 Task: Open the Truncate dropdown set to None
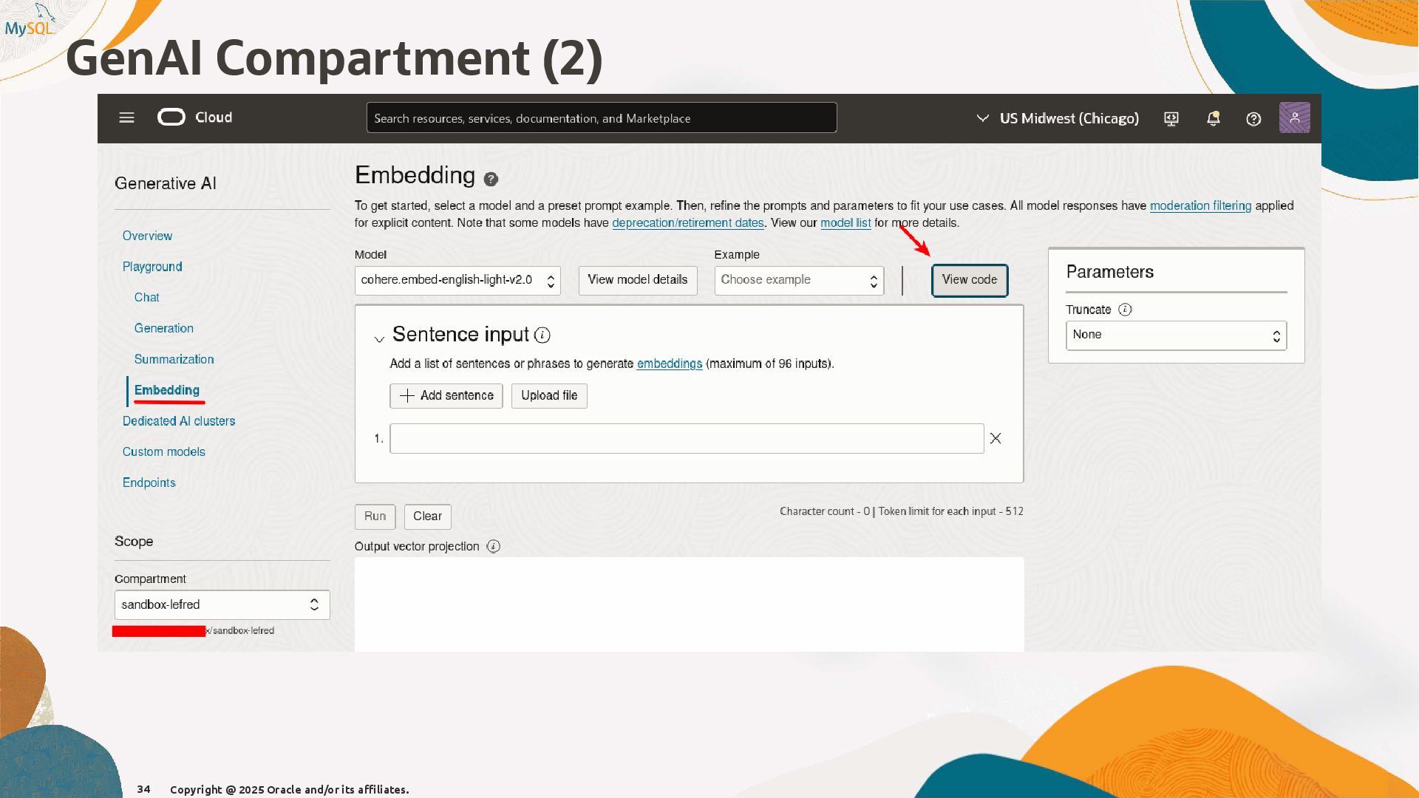coord(1175,335)
